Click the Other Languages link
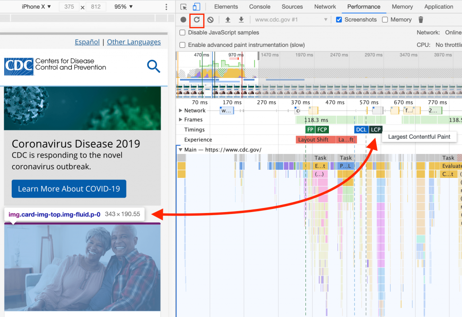462x317 pixels. [134, 42]
